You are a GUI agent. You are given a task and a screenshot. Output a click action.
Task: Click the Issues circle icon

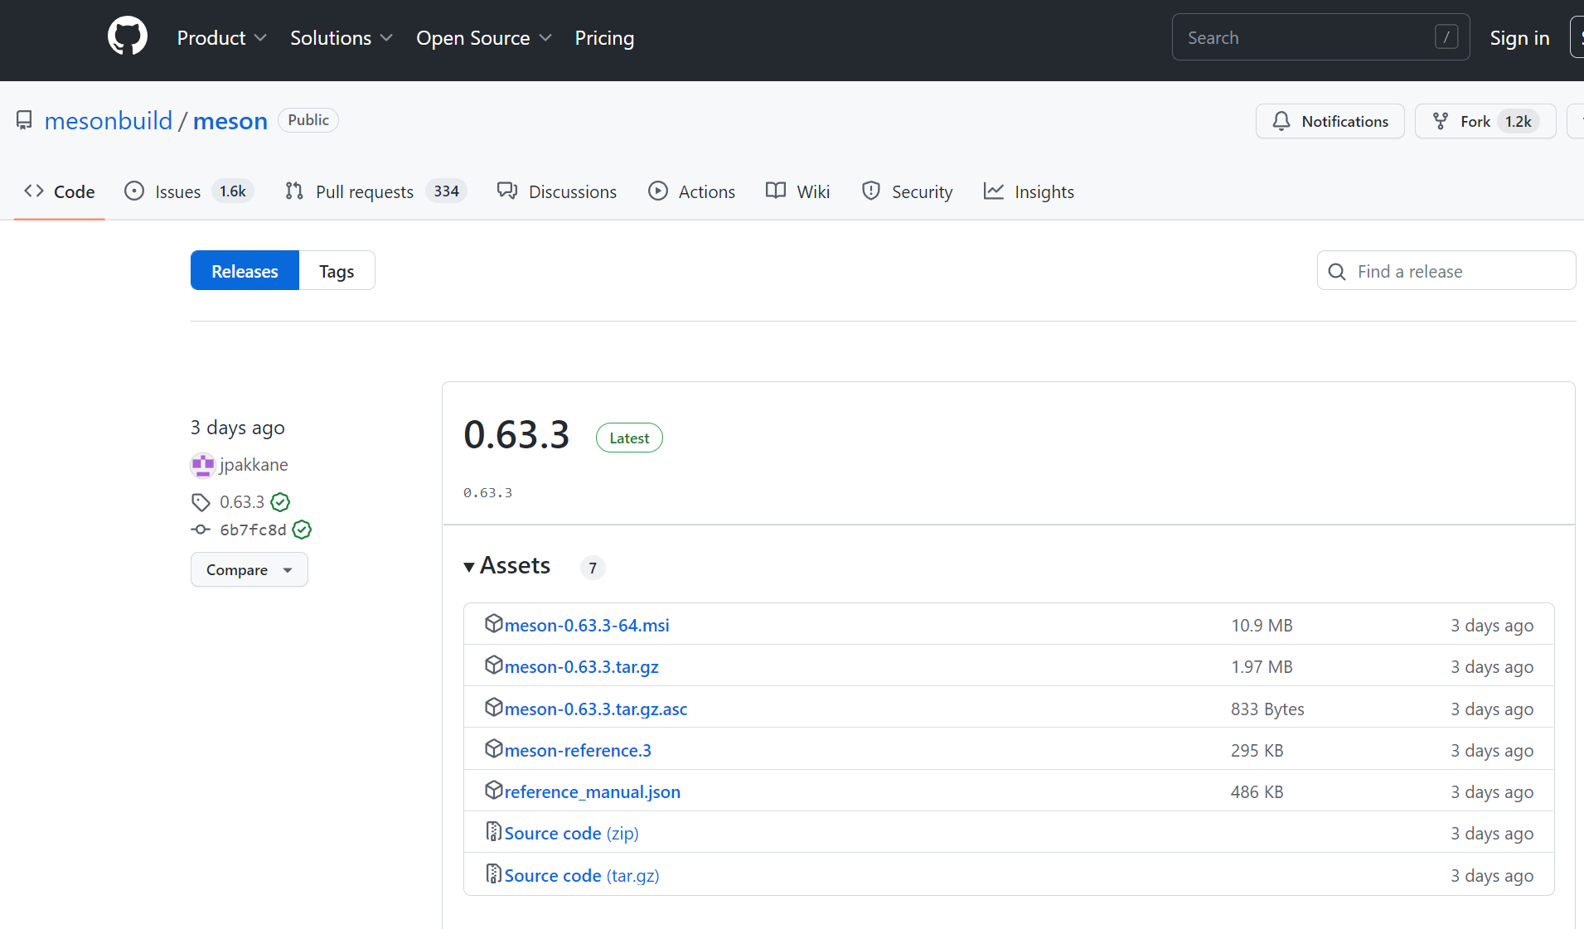click(x=134, y=191)
